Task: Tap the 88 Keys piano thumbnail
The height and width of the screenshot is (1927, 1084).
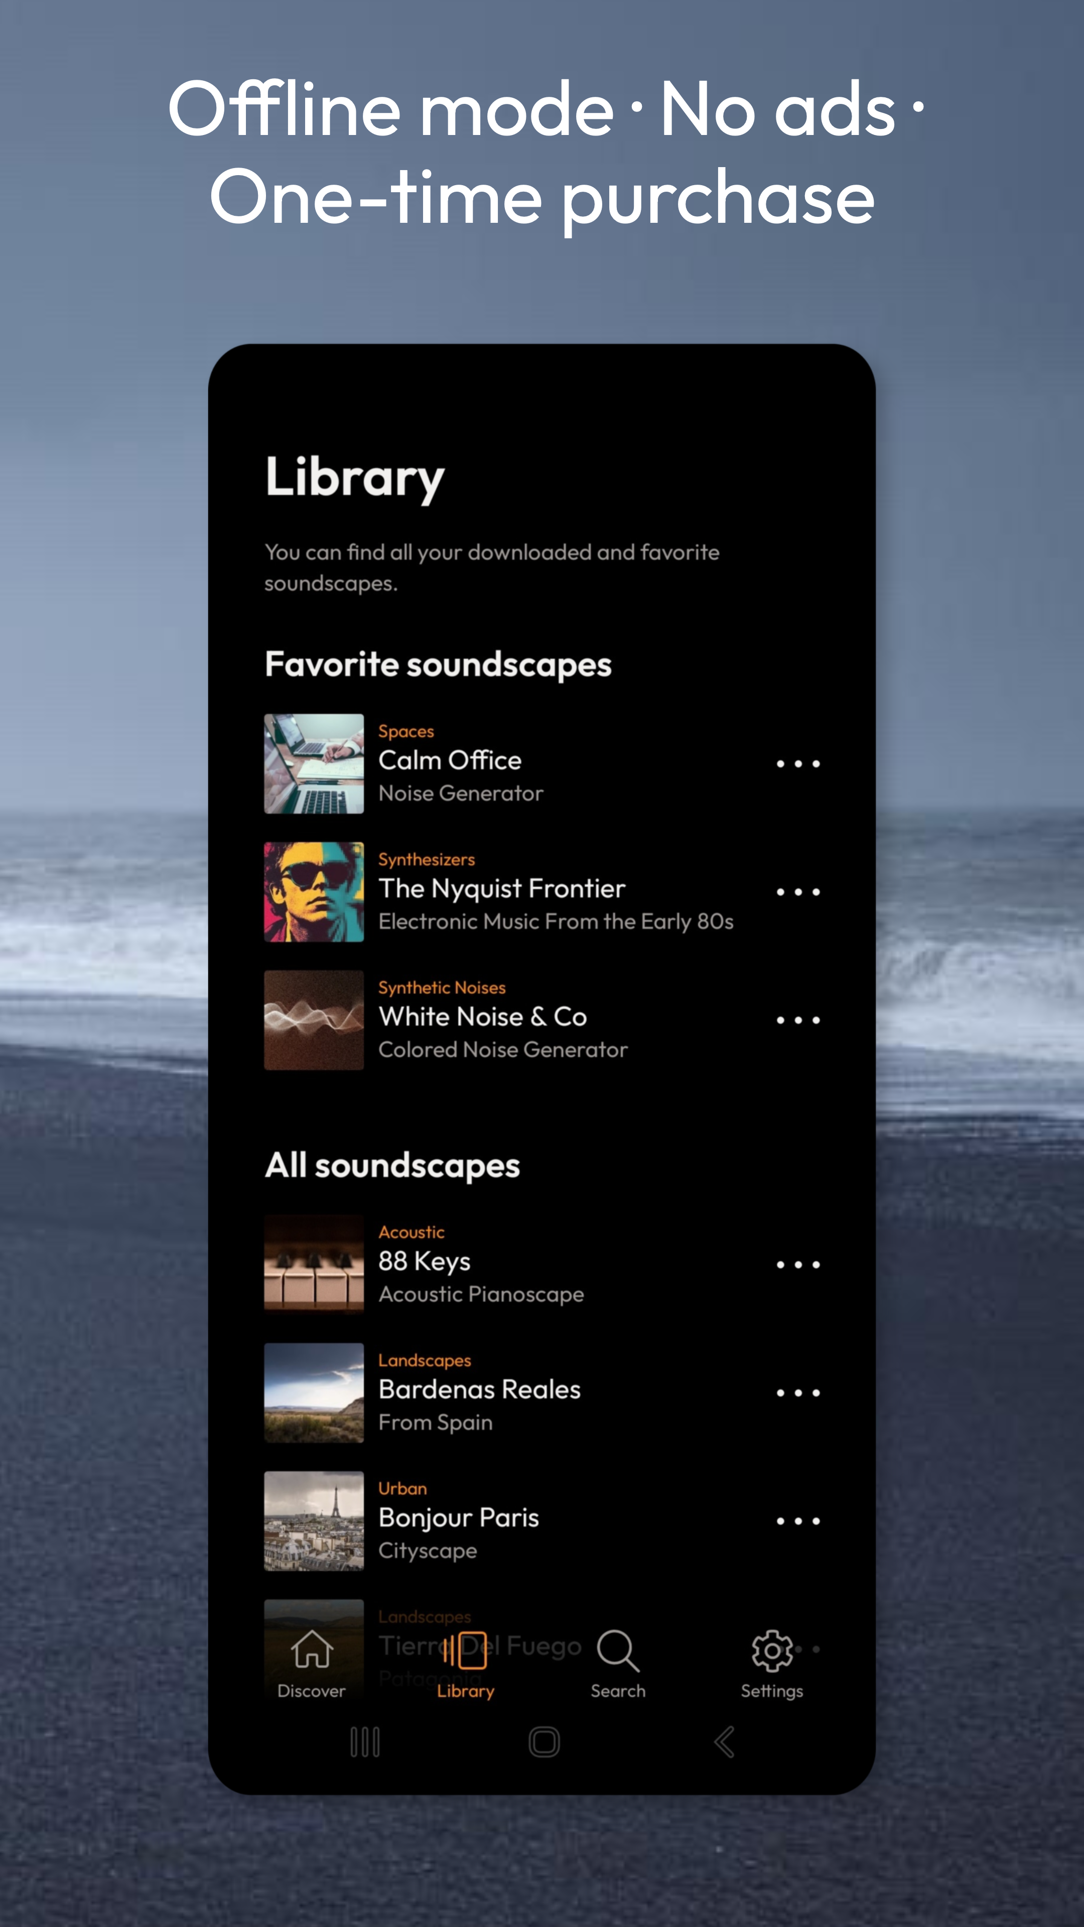Action: pyautogui.click(x=314, y=1264)
